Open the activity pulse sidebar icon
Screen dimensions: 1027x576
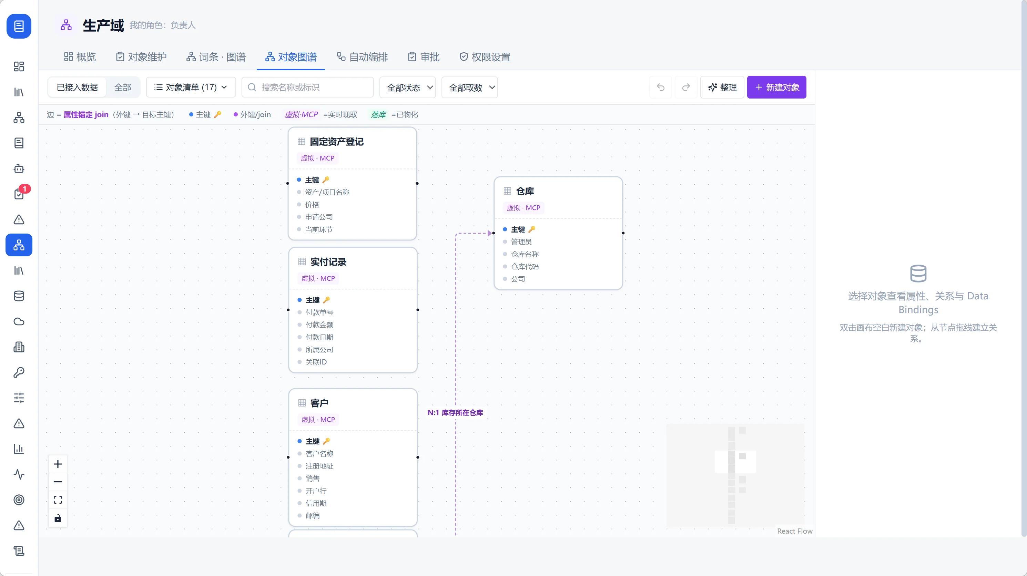(x=19, y=474)
